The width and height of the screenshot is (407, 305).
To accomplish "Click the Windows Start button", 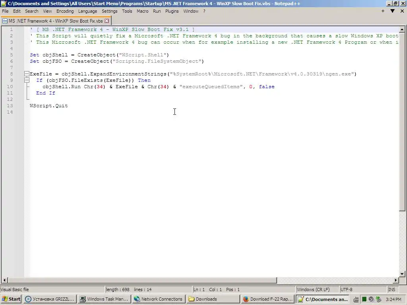I will coord(11,299).
